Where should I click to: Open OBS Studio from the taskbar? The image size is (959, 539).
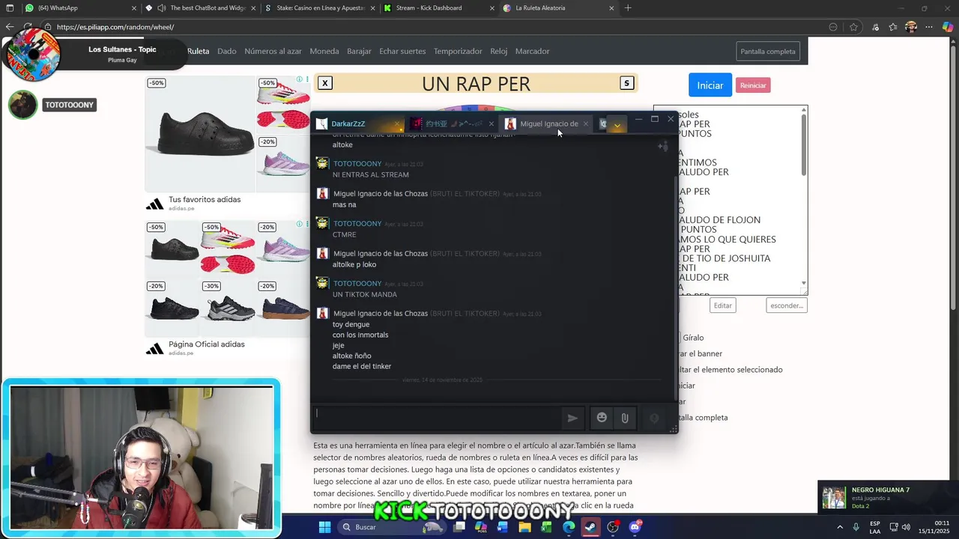click(613, 527)
